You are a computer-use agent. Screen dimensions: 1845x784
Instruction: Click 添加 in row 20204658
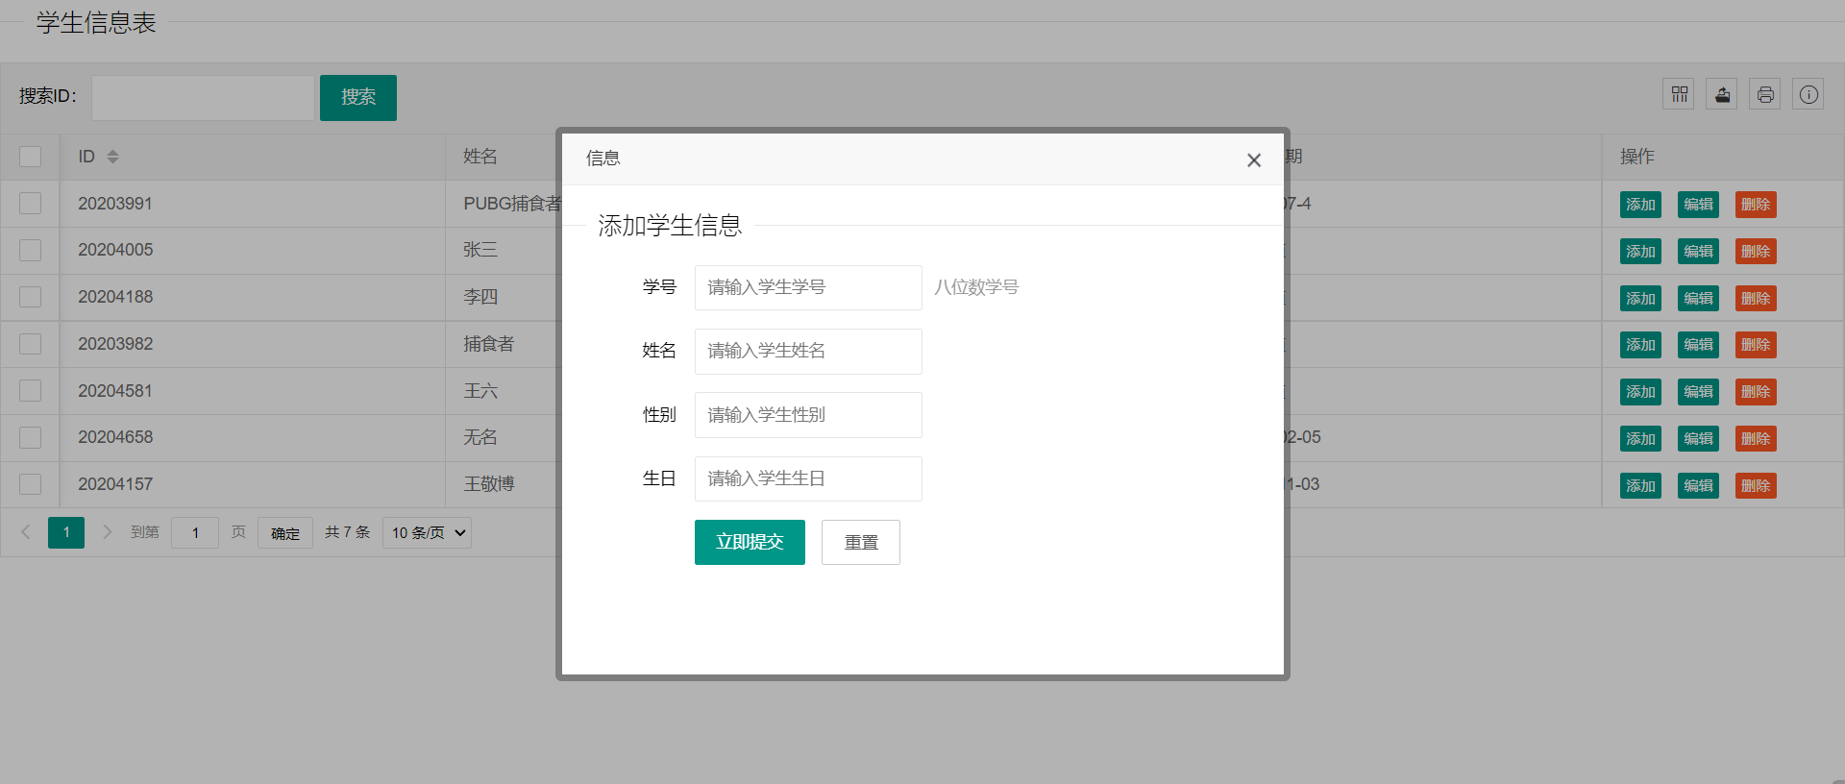1640,438
